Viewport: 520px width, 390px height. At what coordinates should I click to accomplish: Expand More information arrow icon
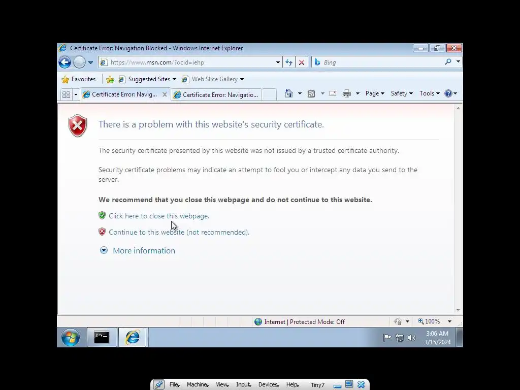coord(104,250)
